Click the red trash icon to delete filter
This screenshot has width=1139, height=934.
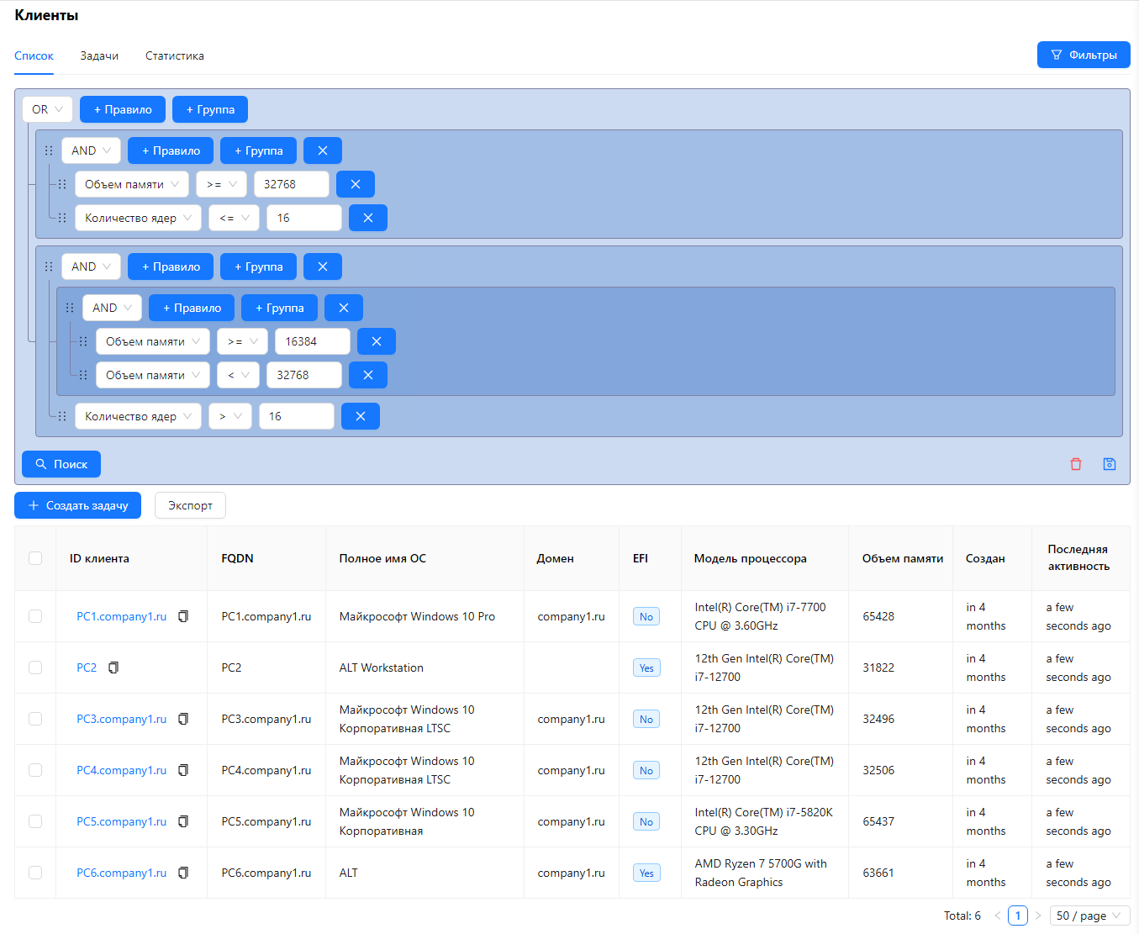(1075, 464)
